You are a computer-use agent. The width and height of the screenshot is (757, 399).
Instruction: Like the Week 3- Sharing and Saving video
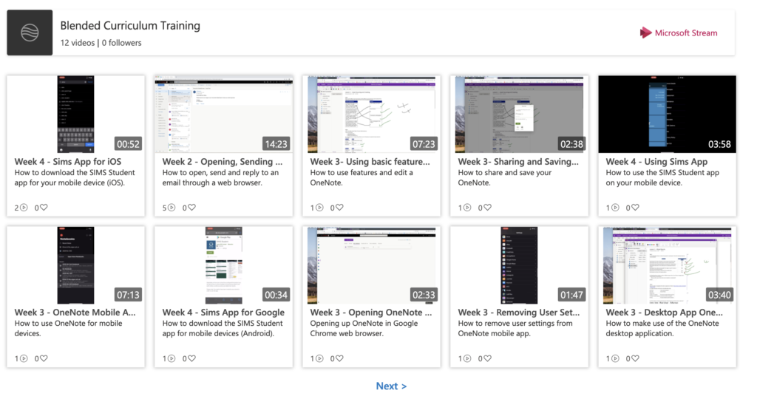coord(487,208)
